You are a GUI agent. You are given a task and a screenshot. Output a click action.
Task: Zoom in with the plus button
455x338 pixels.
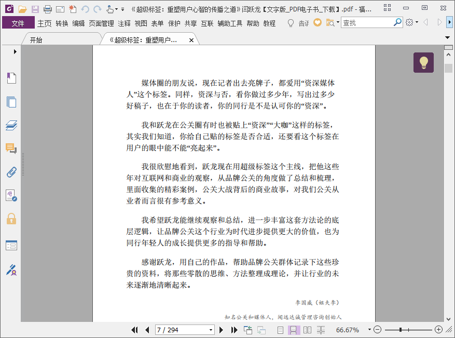438,330
